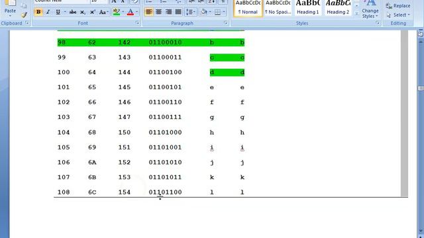Expand the Styles gallery More button
The width and height of the screenshot is (424, 238).
pyautogui.click(x=356, y=13)
